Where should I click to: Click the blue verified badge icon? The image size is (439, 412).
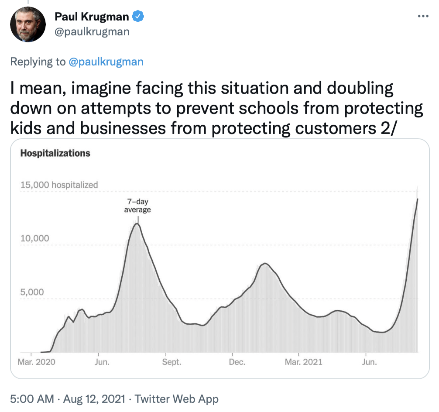pos(138,17)
